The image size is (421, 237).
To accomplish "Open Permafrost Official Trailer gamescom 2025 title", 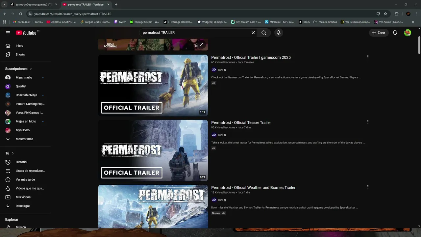I will point(251,57).
